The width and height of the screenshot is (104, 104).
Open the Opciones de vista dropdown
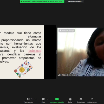(75, 2)
